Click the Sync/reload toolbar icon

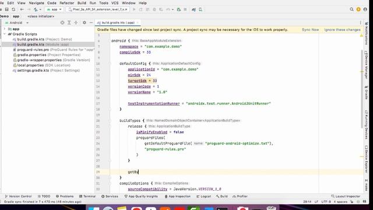click(x=13, y=9)
